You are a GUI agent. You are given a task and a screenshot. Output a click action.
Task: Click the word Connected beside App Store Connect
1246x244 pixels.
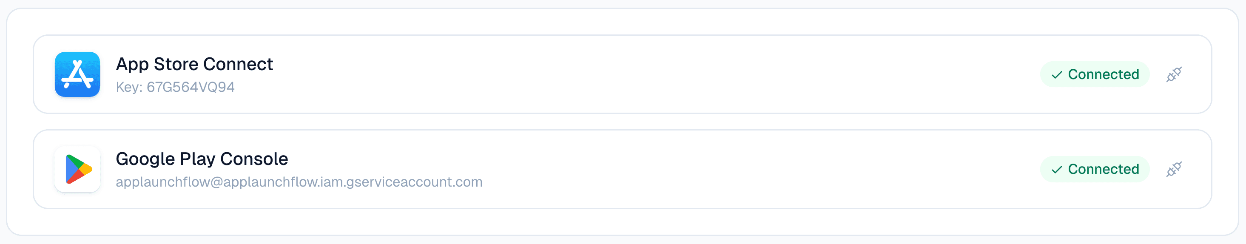click(x=1103, y=74)
